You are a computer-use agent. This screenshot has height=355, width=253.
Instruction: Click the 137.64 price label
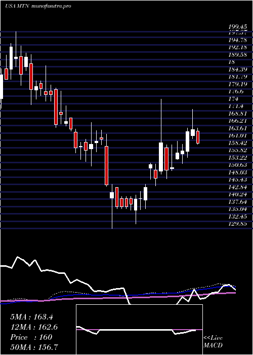tap(238, 202)
